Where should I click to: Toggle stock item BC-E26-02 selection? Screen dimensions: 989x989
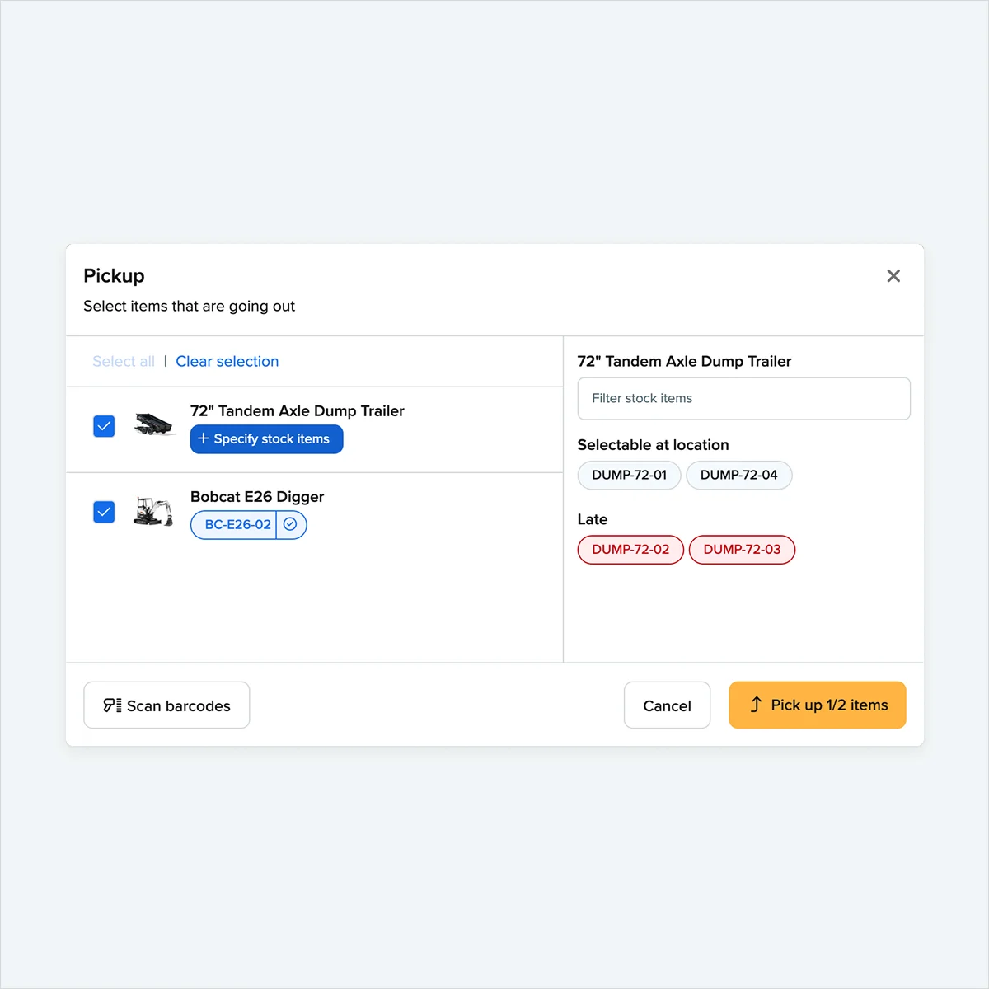[x=238, y=524]
